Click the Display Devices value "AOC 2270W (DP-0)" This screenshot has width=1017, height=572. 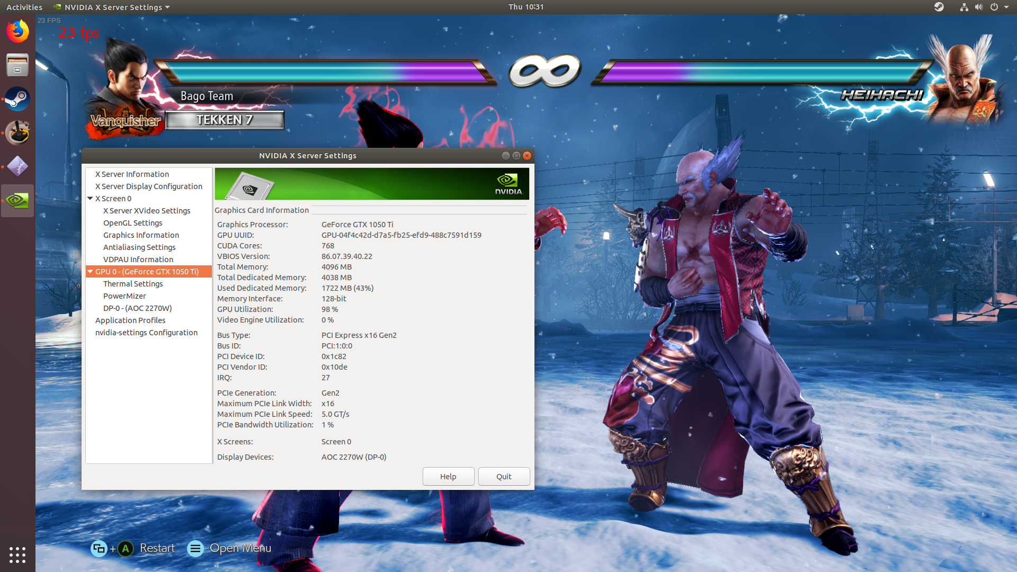click(354, 457)
